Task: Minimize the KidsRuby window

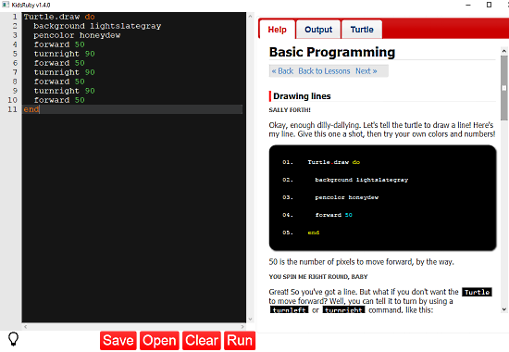Action: [x=468, y=5]
